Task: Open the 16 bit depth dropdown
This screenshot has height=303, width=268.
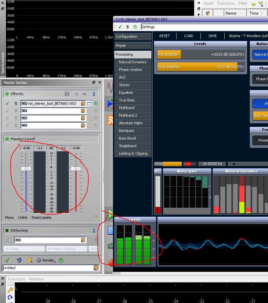Action: click(x=94, y=249)
